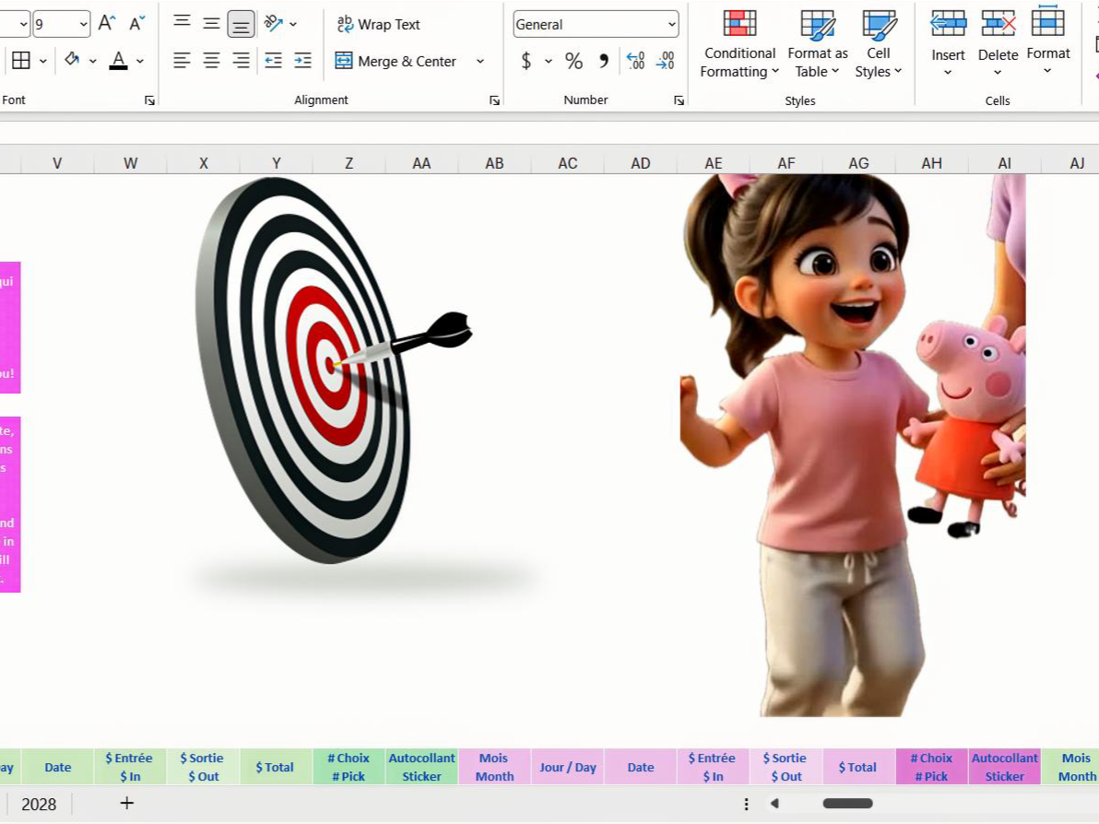Screen dimensions: 1099x824
Task: Decrease the cell indent
Action: click(273, 61)
